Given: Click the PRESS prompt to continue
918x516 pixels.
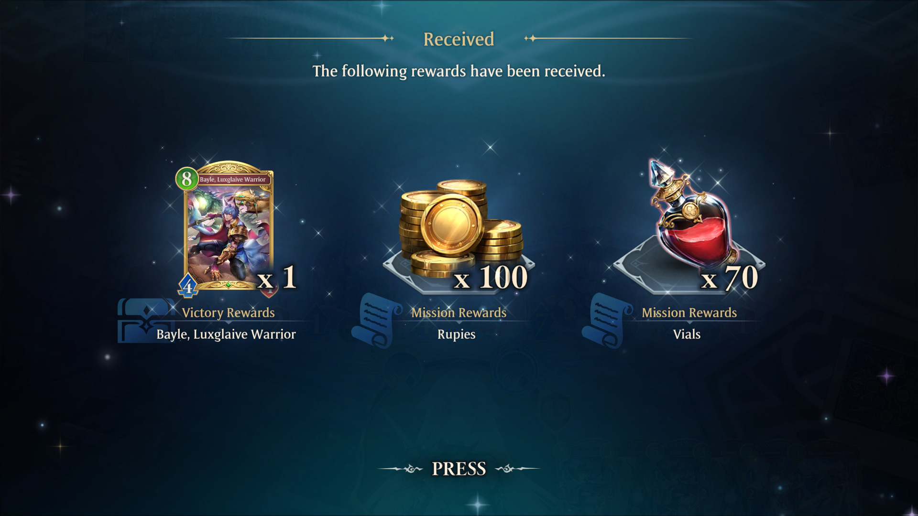Looking at the screenshot, I should (x=459, y=469).
